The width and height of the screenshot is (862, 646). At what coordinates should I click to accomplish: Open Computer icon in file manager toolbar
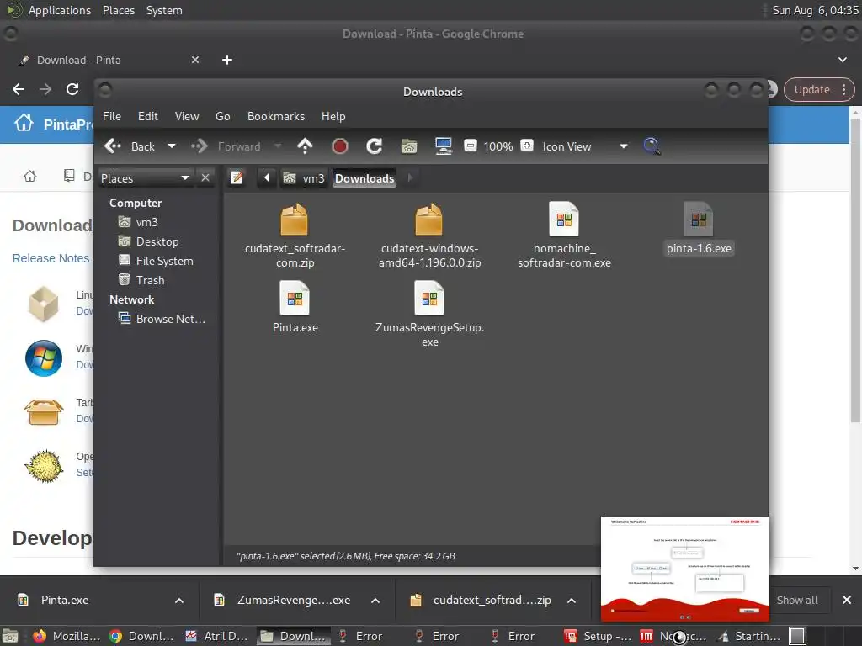[x=443, y=146]
